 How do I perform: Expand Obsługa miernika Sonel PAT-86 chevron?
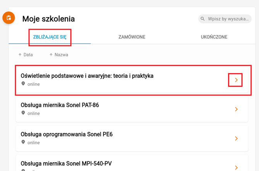pyautogui.click(x=236, y=109)
